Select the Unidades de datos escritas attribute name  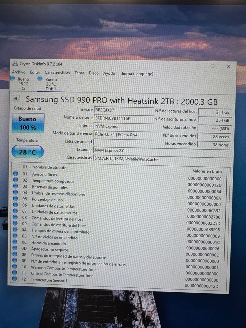pos(54,212)
